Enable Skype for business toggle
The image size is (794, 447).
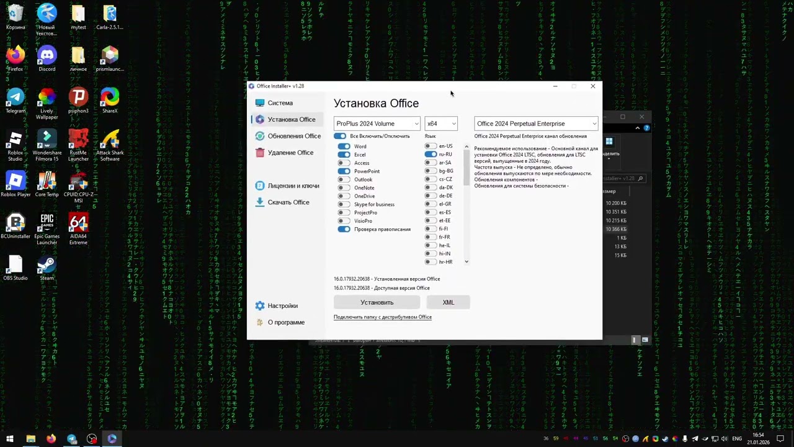tap(344, 204)
